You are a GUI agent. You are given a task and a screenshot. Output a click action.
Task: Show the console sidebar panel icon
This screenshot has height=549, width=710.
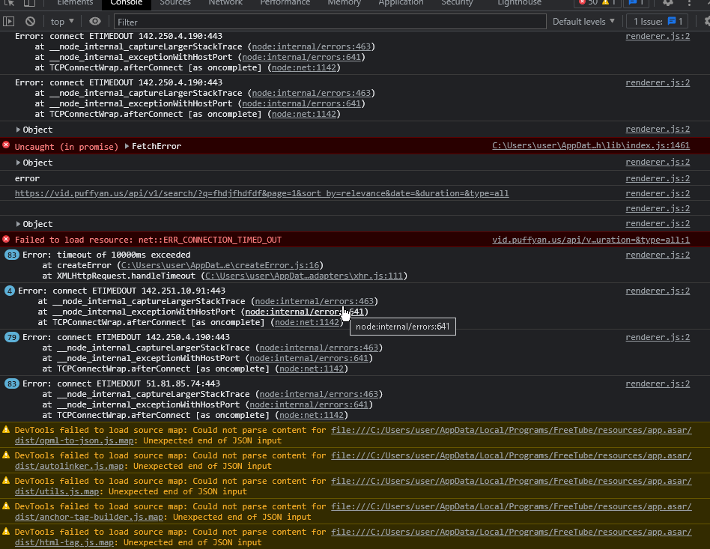[x=8, y=21]
